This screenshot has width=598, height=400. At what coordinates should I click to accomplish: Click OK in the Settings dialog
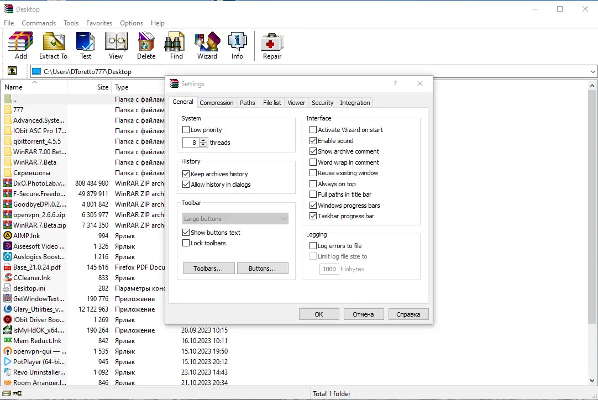tap(319, 314)
